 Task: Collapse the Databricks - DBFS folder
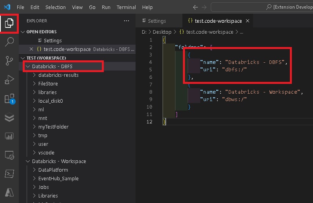pyautogui.click(x=28, y=66)
